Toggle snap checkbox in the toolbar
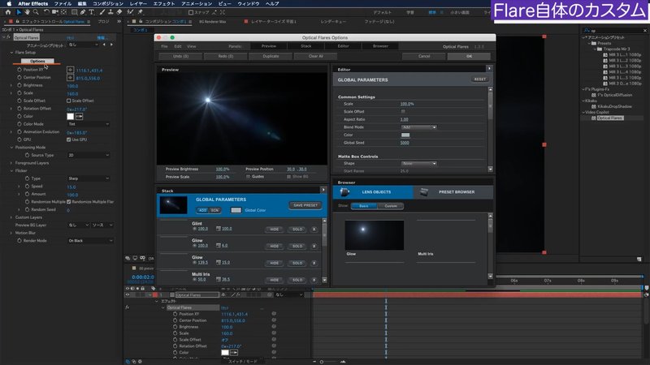This screenshot has height=365, width=650. pyautogui.click(x=191, y=12)
